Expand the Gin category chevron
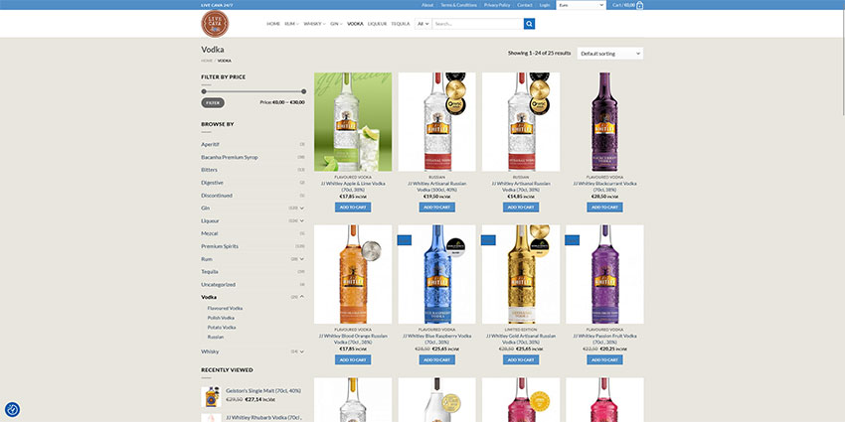This screenshot has height=422, width=845. coord(301,208)
